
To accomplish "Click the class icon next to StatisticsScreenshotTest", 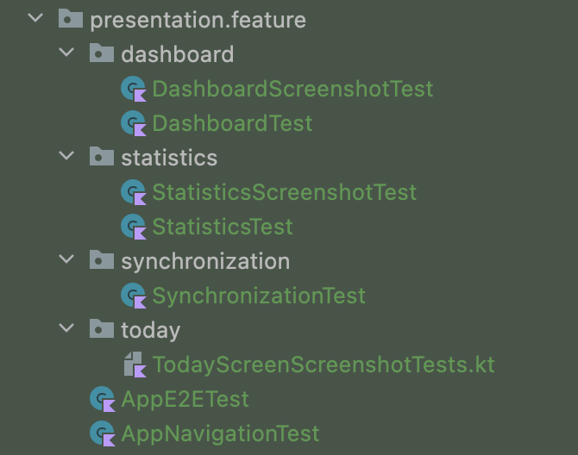I will (x=134, y=192).
